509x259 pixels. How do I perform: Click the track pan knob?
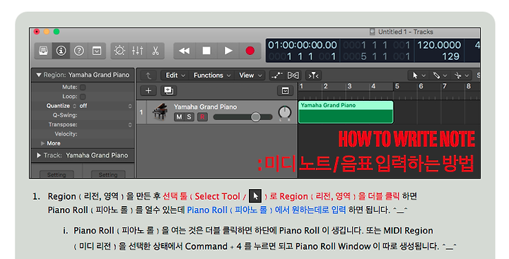point(285,112)
